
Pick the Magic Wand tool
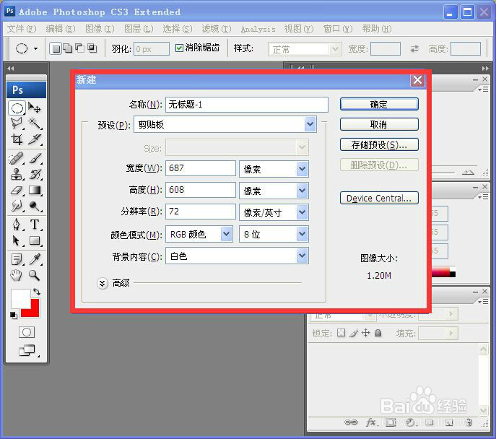click(35, 123)
